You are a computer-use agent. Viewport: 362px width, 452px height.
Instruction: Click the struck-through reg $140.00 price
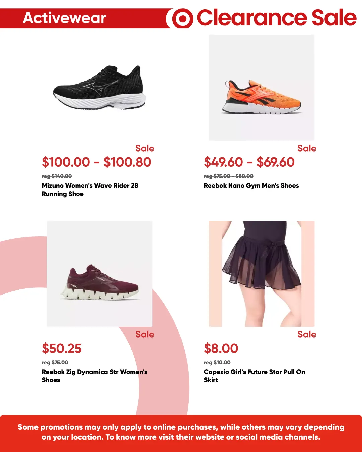(57, 176)
